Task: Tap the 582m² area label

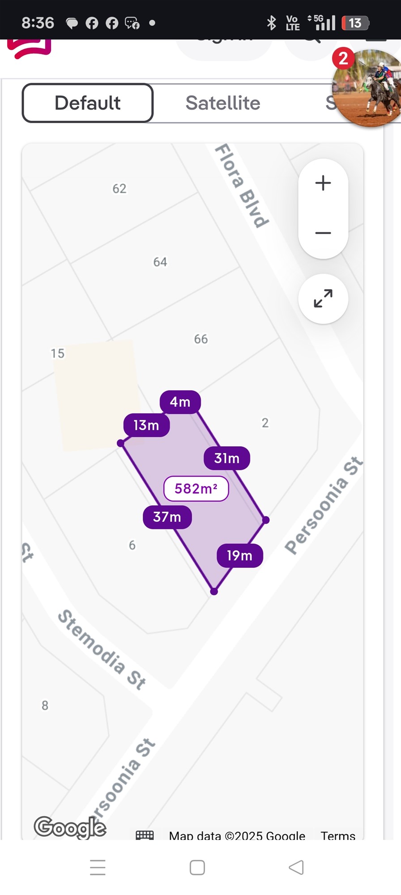Action: point(196,488)
